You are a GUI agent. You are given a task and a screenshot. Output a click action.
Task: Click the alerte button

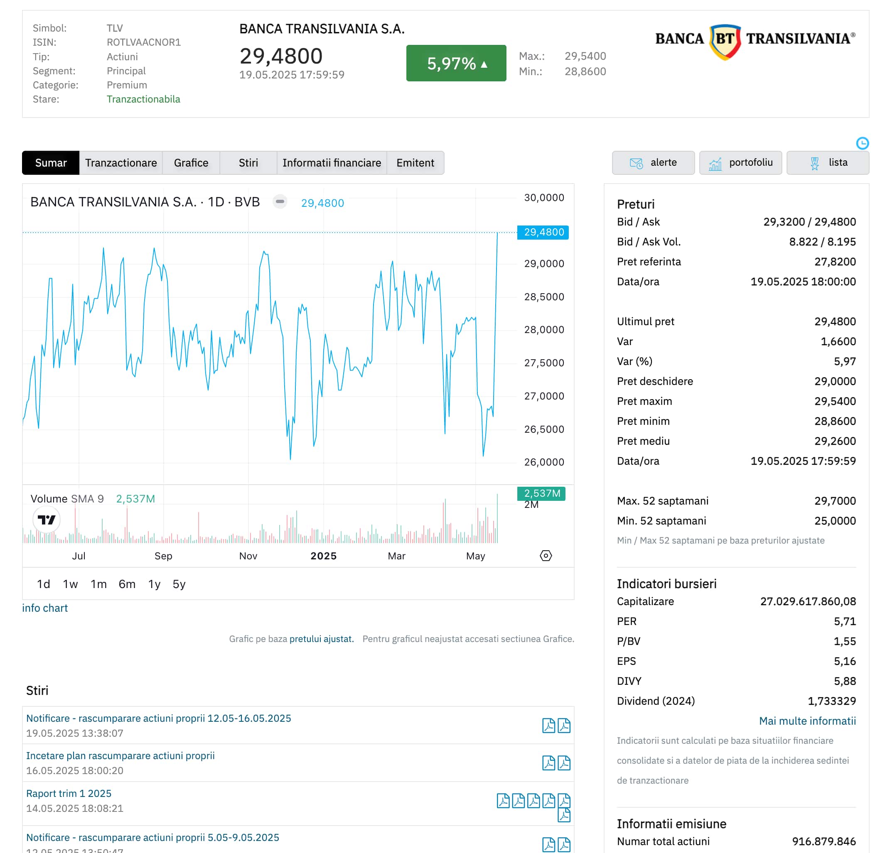click(653, 162)
